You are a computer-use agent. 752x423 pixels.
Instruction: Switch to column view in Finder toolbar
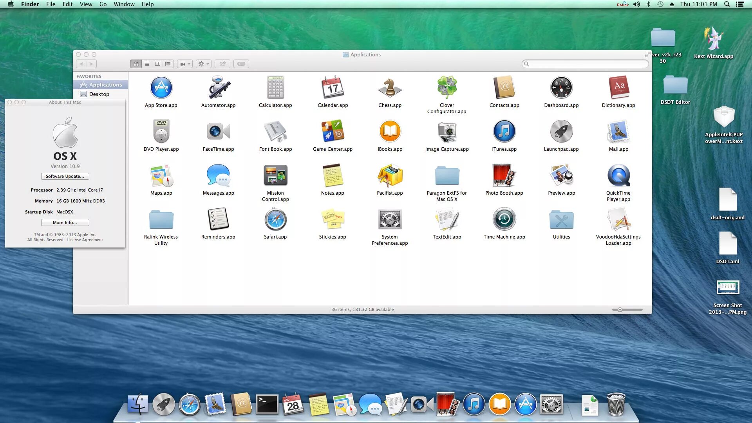pos(157,64)
